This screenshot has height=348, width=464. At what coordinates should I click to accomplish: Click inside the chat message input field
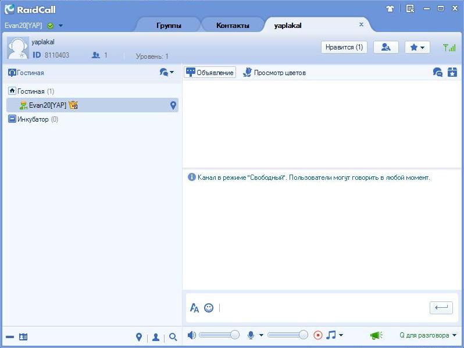point(323,308)
